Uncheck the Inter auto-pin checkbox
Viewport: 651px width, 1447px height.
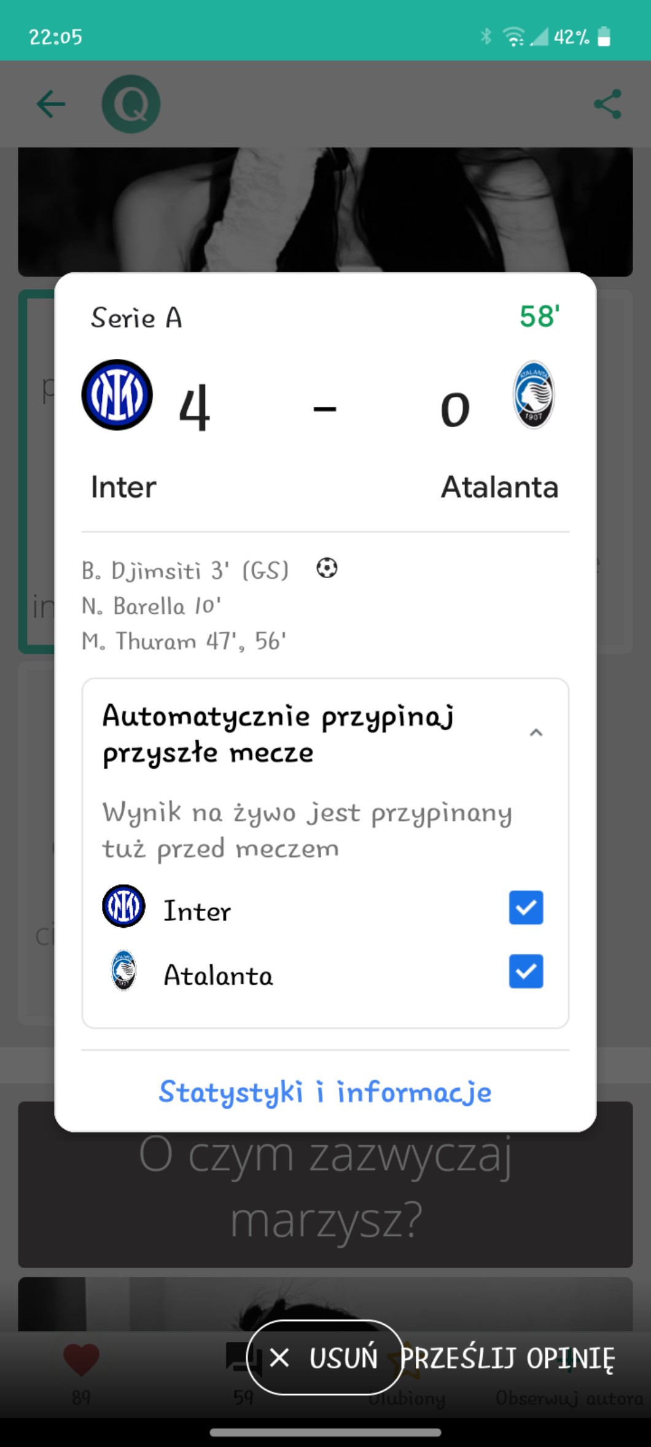coord(526,908)
